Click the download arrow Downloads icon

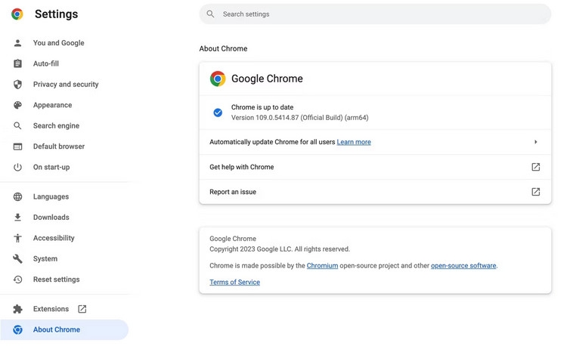tap(17, 218)
